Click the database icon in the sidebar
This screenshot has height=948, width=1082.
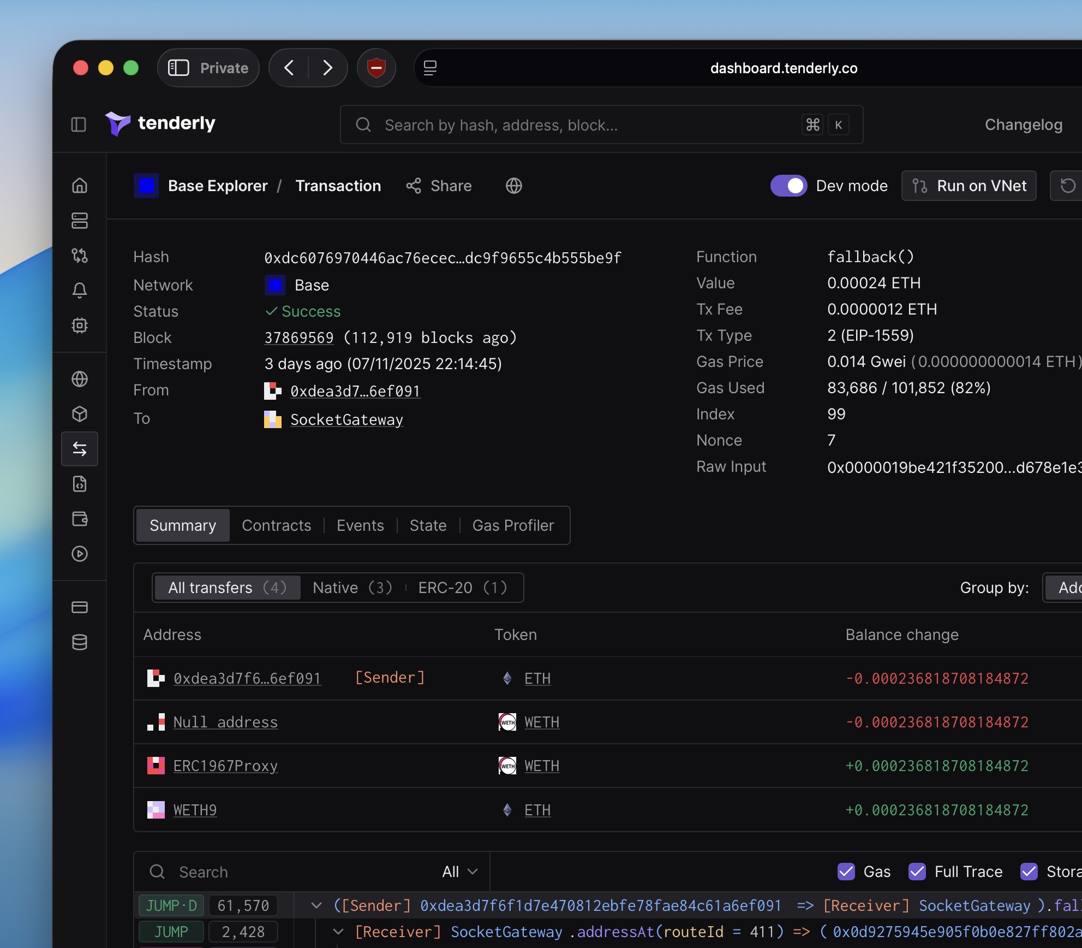(80, 642)
